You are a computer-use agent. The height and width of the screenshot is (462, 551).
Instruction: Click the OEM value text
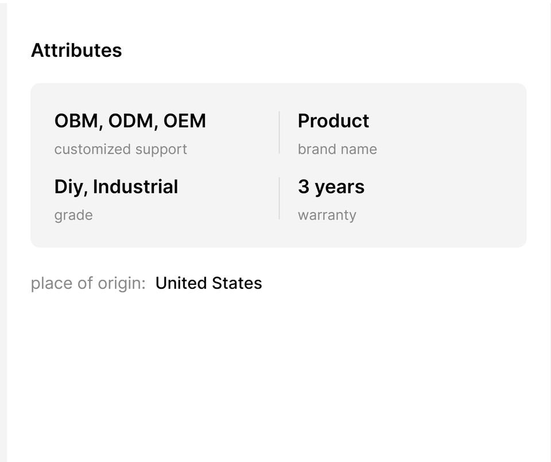coord(185,121)
